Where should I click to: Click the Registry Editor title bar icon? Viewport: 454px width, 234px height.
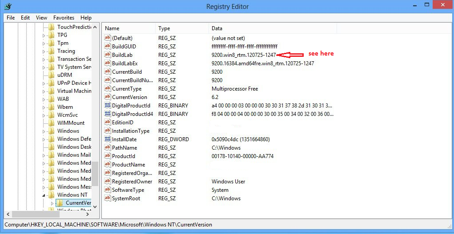click(x=8, y=6)
